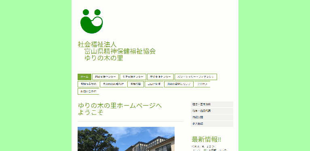Open the 相談支援センター menu item

[x=105, y=77]
